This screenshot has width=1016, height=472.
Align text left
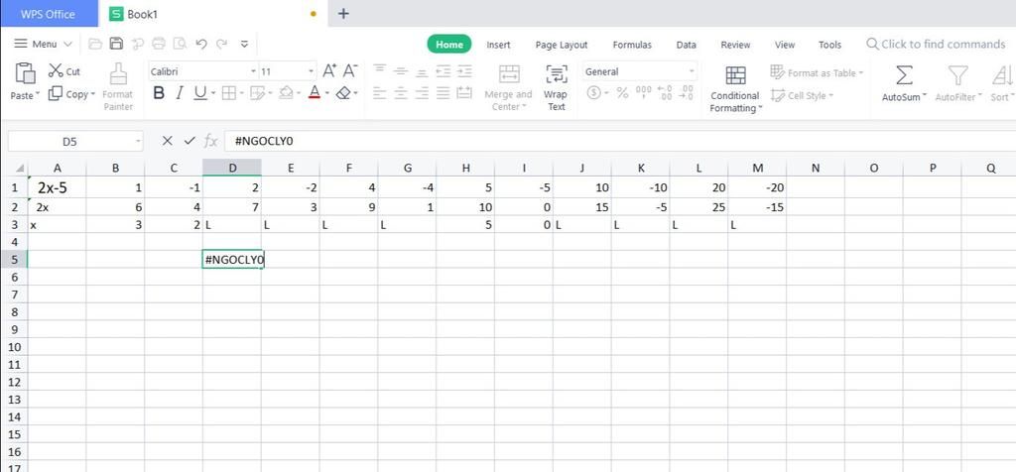380,93
